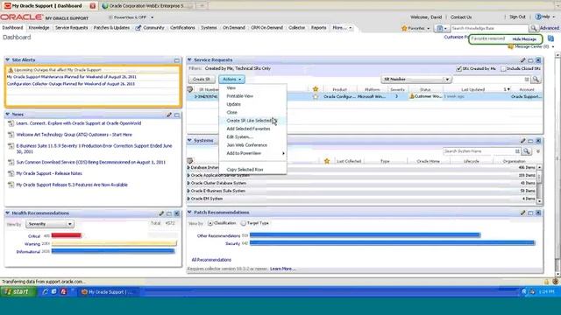561x315 pixels.
Task: Click the Favorites star icon in header
Action: [x=404, y=28]
